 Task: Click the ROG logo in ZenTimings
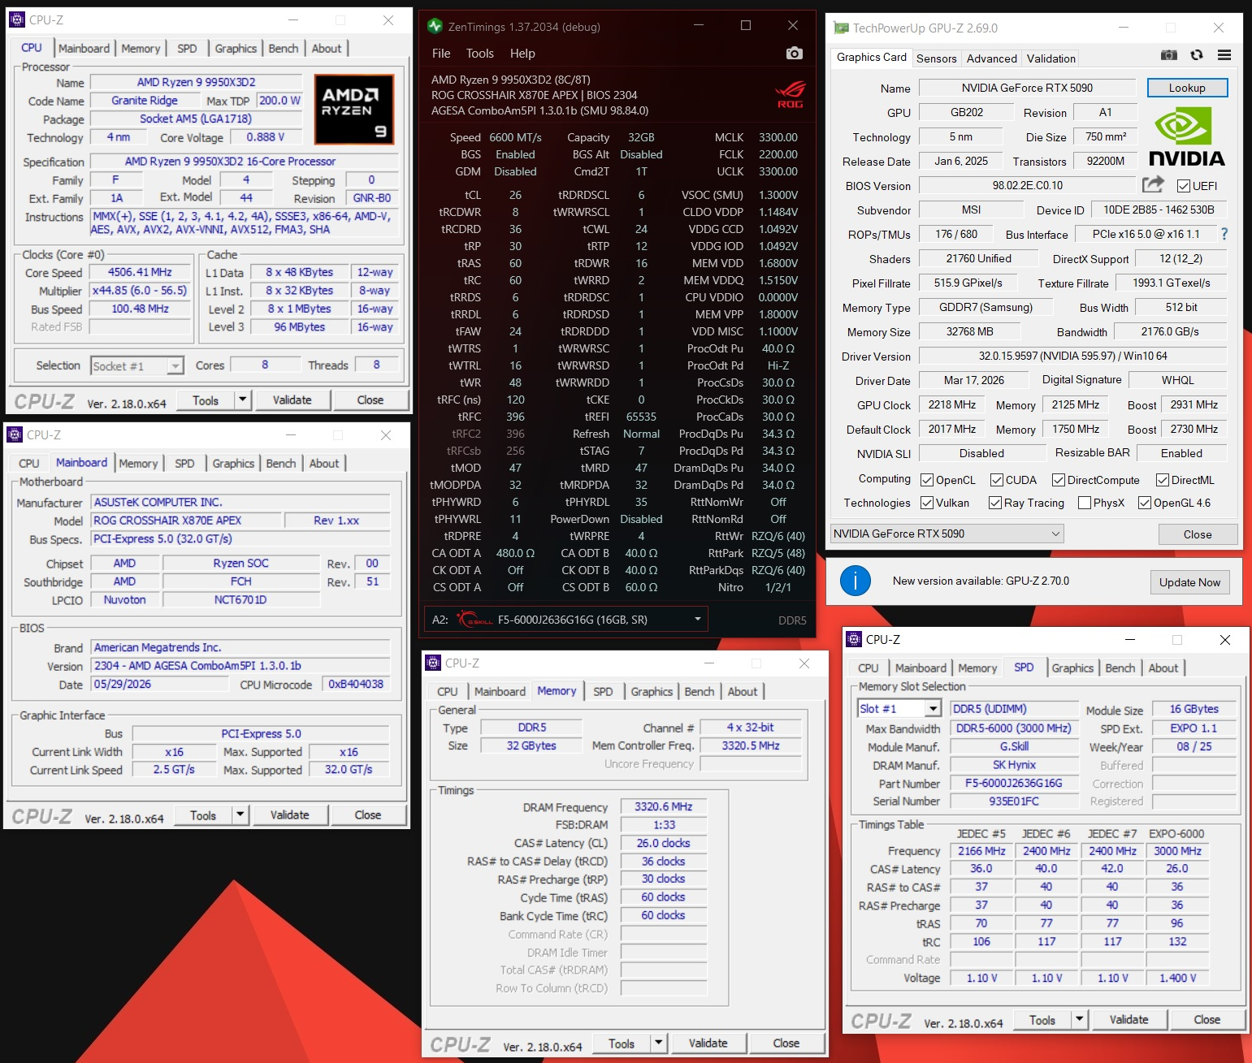pos(790,94)
